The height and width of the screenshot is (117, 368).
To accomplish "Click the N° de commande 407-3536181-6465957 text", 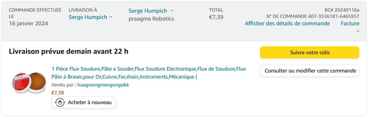I will (x=313, y=16).
